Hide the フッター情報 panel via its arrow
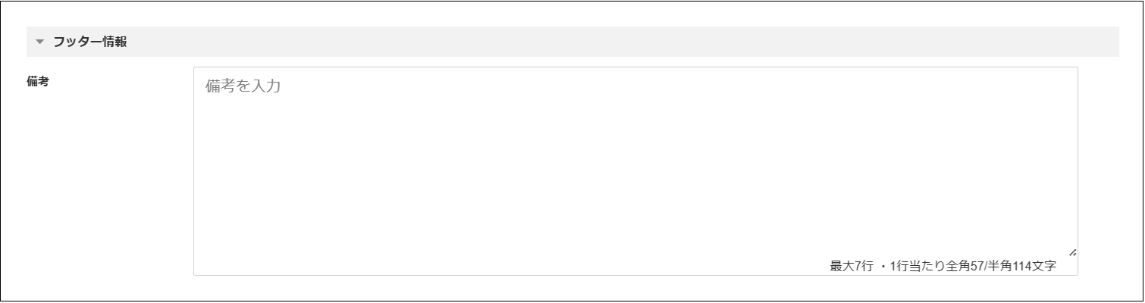 click(40, 42)
